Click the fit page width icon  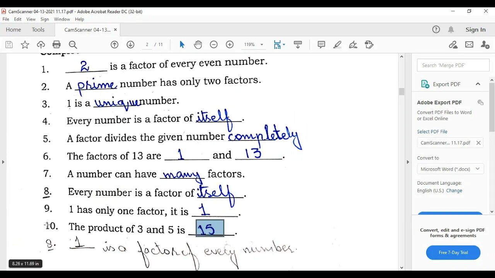[x=277, y=45]
